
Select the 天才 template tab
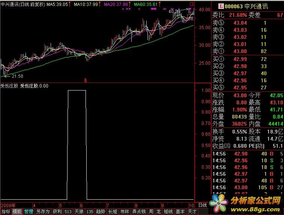tap(192, 211)
